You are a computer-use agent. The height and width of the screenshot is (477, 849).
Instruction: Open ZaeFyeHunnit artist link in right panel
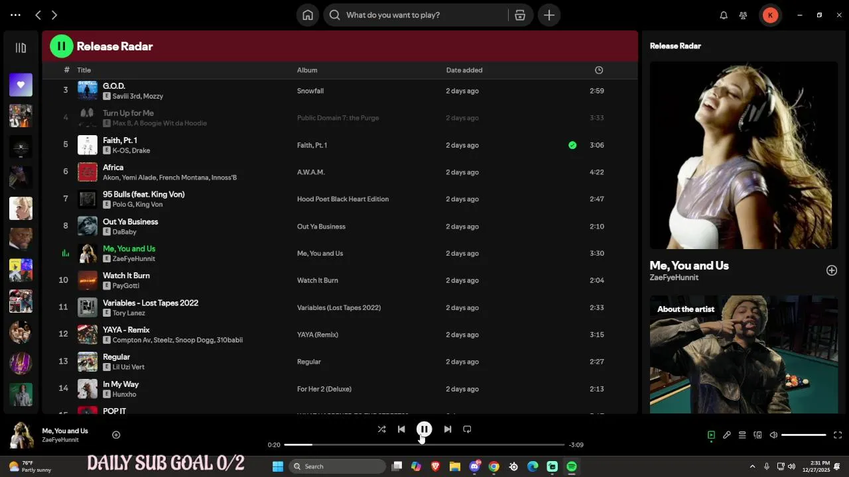(674, 278)
